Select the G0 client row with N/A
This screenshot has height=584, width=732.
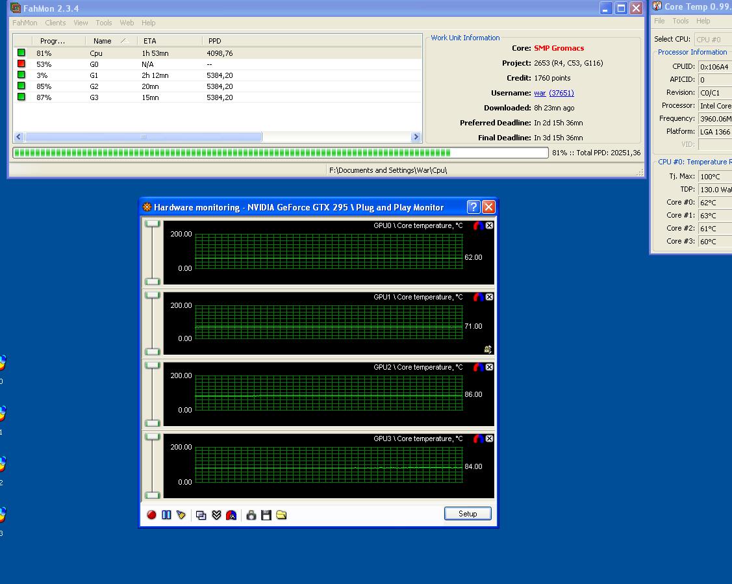[x=218, y=64]
